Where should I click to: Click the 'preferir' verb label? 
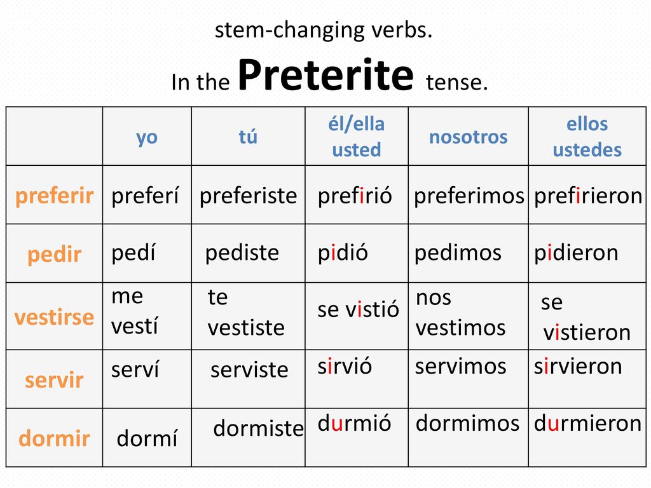tap(55, 196)
